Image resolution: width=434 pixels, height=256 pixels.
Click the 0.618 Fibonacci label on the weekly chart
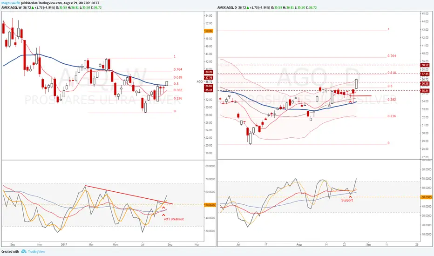point(178,77)
